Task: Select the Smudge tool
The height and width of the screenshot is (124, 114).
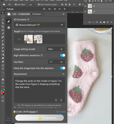Action: point(3,58)
